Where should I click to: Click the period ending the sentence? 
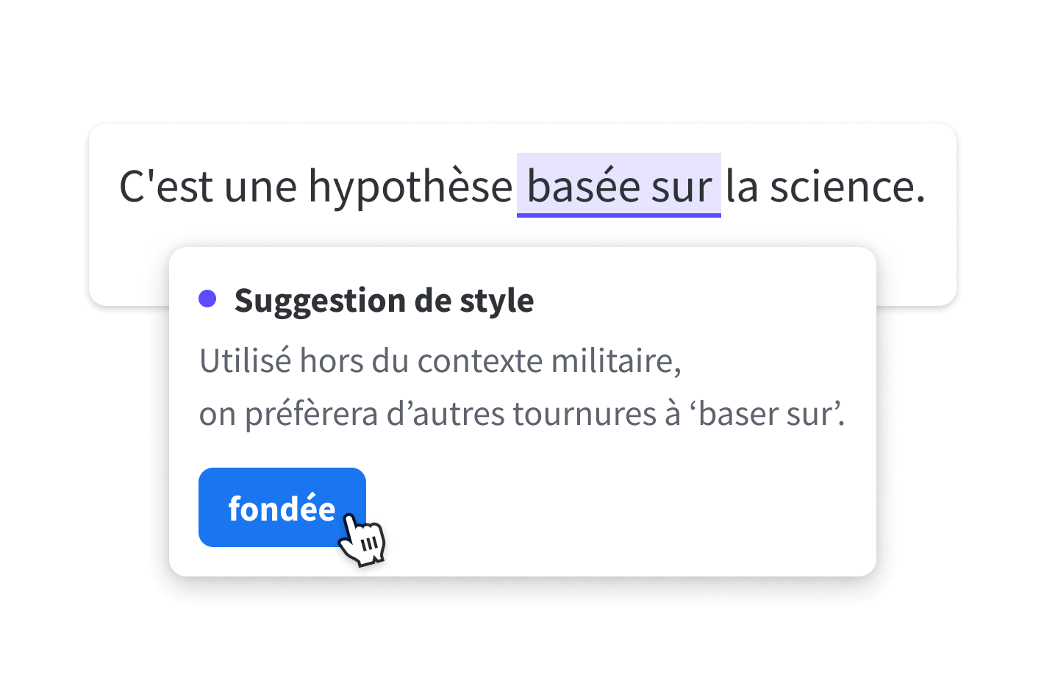coord(920,197)
